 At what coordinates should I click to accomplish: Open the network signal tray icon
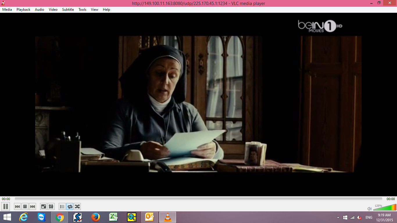352,217
